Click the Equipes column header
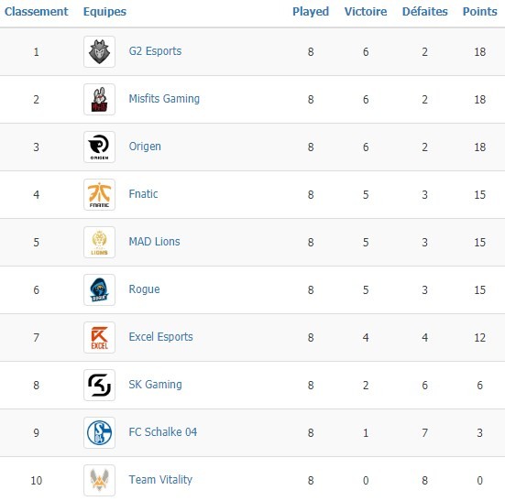This screenshot has width=505, height=501. click(104, 12)
